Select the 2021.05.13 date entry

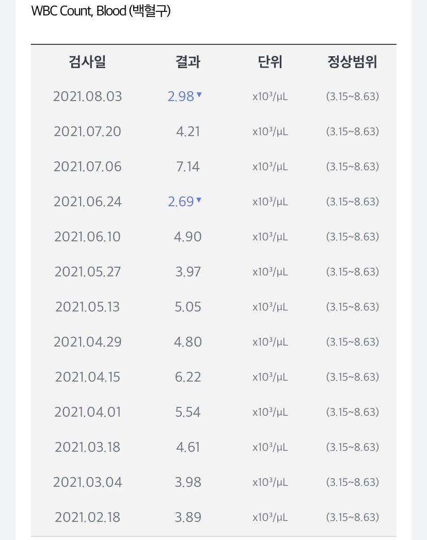tap(88, 307)
